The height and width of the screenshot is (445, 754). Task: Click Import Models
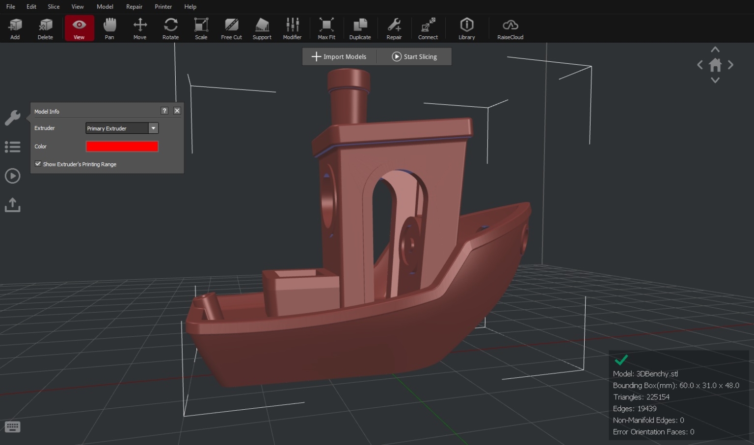tap(339, 56)
